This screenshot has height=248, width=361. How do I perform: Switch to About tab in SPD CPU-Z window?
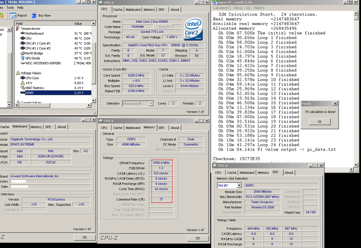(x=289, y=173)
